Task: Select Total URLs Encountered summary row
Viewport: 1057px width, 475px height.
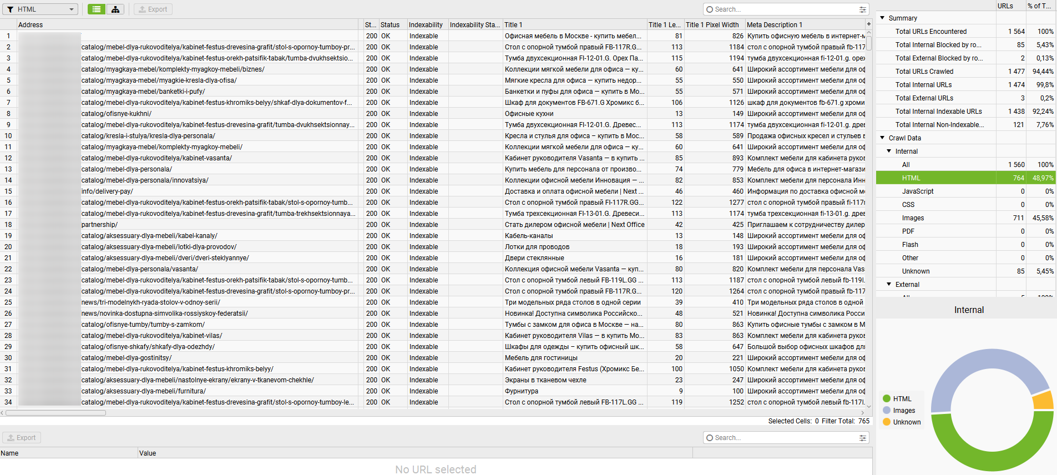Action: click(x=965, y=32)
